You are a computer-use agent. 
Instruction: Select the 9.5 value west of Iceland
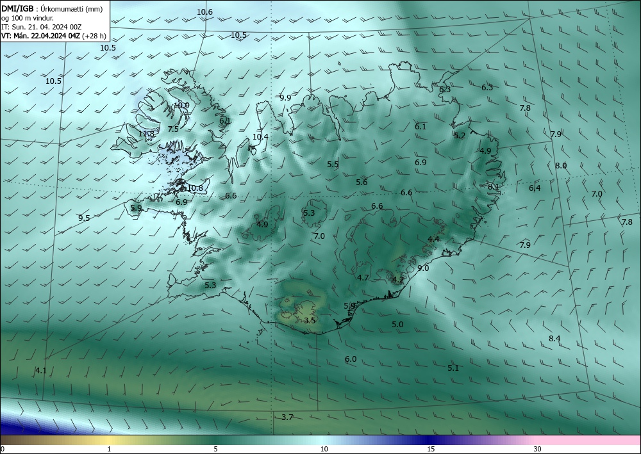pos(84,218)
